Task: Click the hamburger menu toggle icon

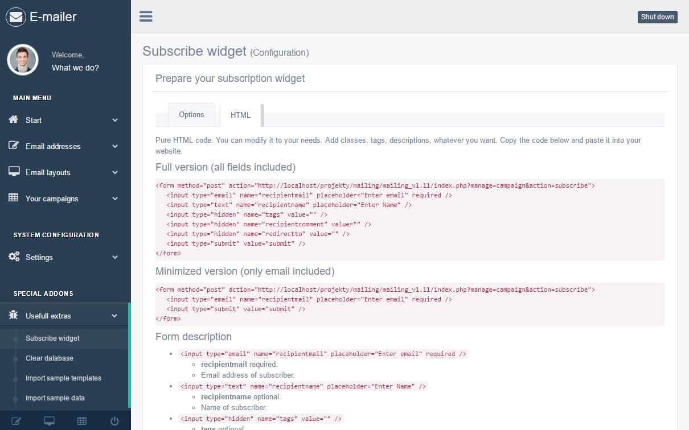Action: point(146,16)
